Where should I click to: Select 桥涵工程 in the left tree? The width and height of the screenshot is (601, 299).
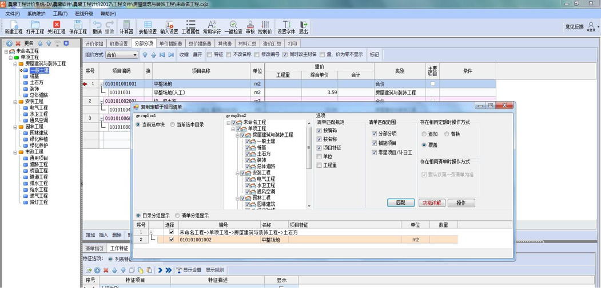click(39, 171)
